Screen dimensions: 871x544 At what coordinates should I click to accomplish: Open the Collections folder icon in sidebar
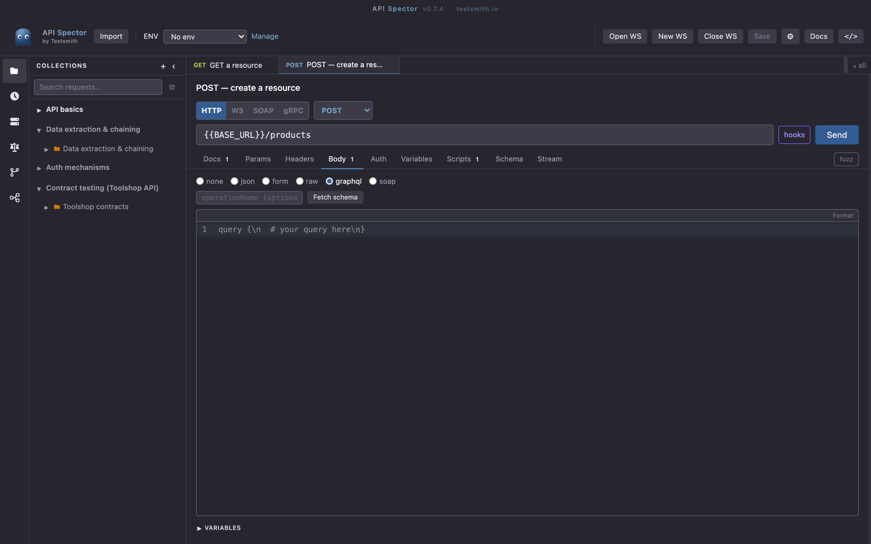point(14,71)
